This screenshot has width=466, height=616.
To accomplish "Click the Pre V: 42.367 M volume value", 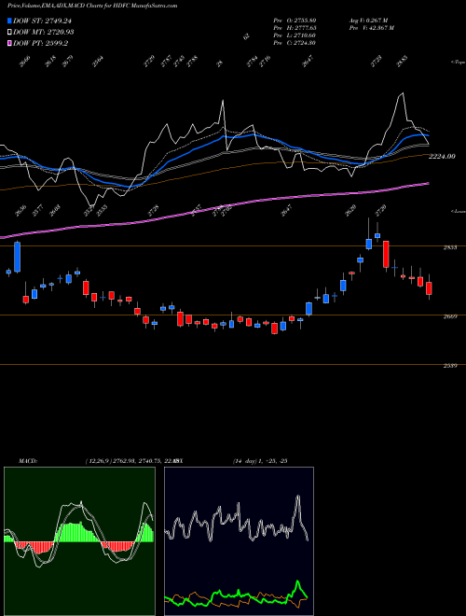I will click(372, 28).
